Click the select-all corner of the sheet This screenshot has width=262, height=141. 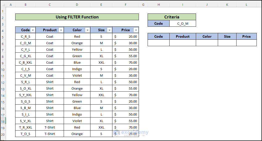(3, 5)
